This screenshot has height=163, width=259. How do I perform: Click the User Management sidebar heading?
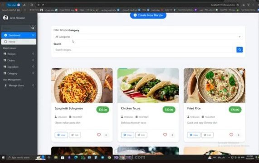[x=12, y=80]
